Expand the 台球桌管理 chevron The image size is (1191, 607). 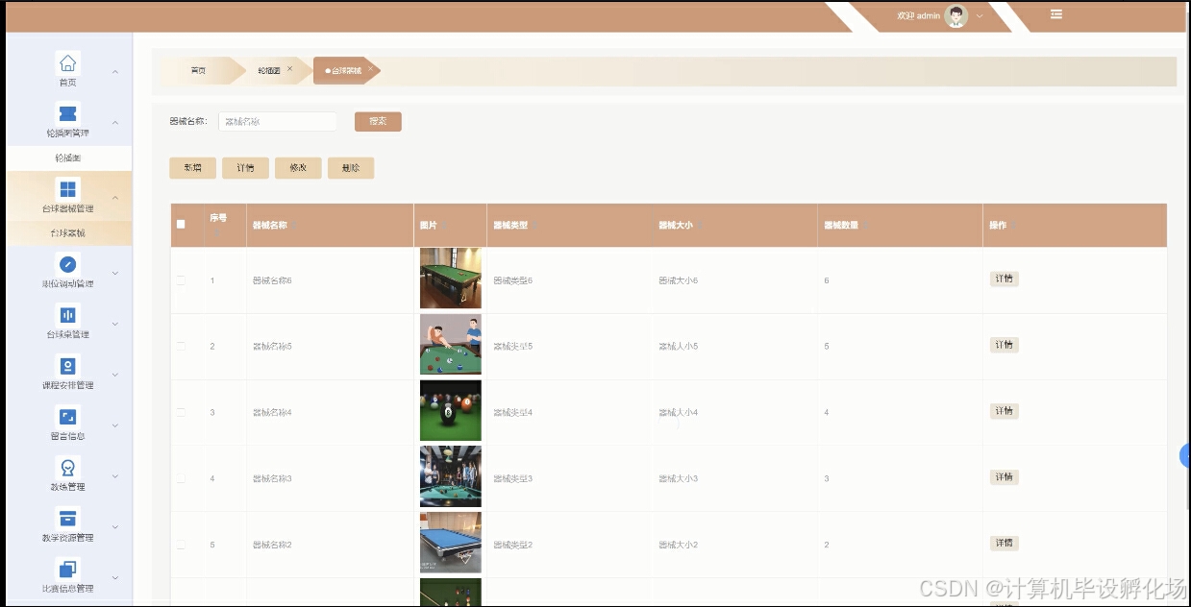115,324
